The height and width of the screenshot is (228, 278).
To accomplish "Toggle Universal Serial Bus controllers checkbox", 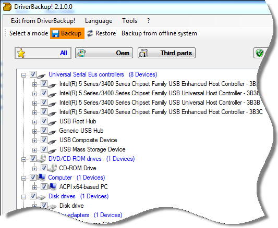I will point(33,74).
